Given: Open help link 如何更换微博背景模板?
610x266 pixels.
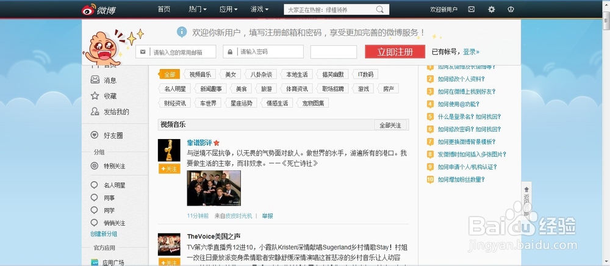Looking at the screenshot, I should coord(467,142).
